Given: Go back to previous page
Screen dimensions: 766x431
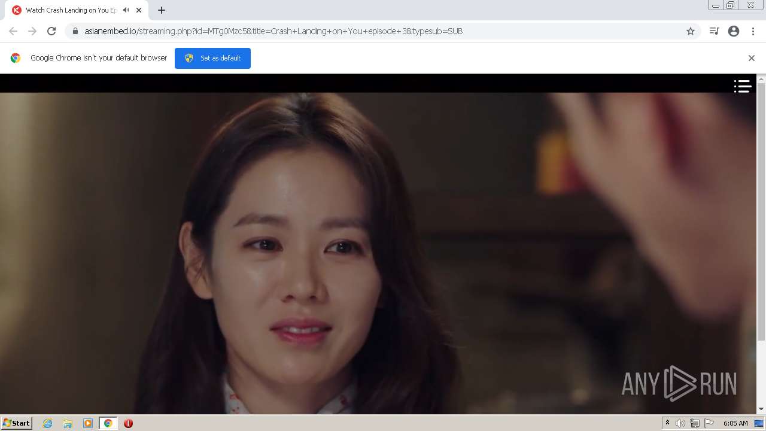Looking at the screenshot, I should coord(13,31).
